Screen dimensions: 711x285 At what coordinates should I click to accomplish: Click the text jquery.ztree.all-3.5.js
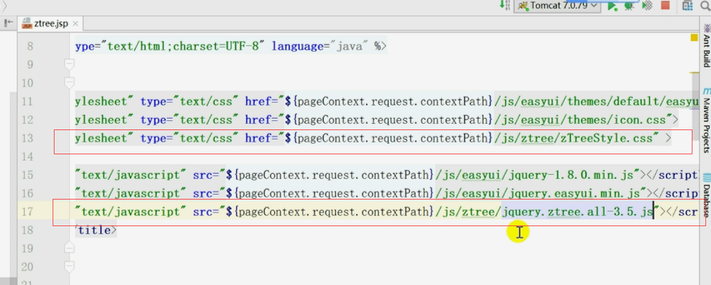pyautogui.click(x=578, y=211)
